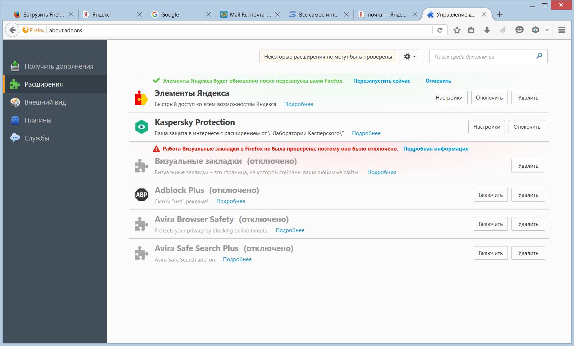
Task: Enable Avira Safe Search Plus via Включить
Action: click(491, 253)
